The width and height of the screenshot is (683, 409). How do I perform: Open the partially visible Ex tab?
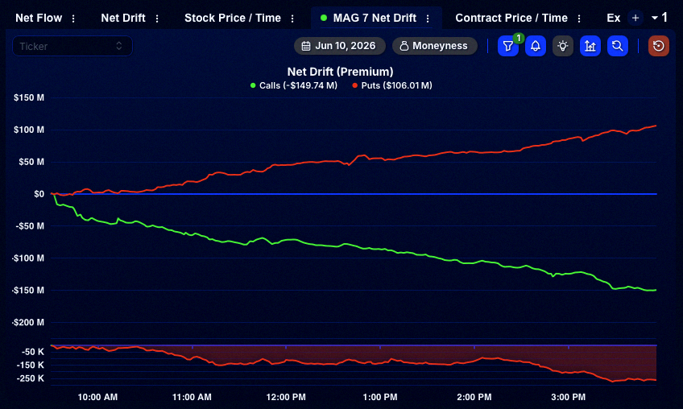613,18
